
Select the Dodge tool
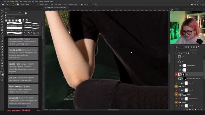(2, 50)
